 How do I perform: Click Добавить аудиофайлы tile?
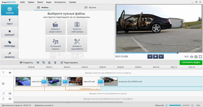[77, 44]
